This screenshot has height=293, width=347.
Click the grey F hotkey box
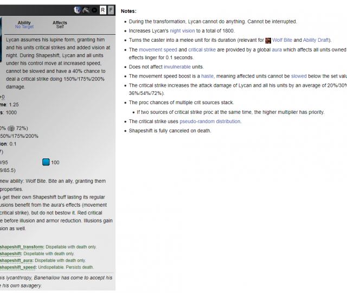[x=111, y=10]
